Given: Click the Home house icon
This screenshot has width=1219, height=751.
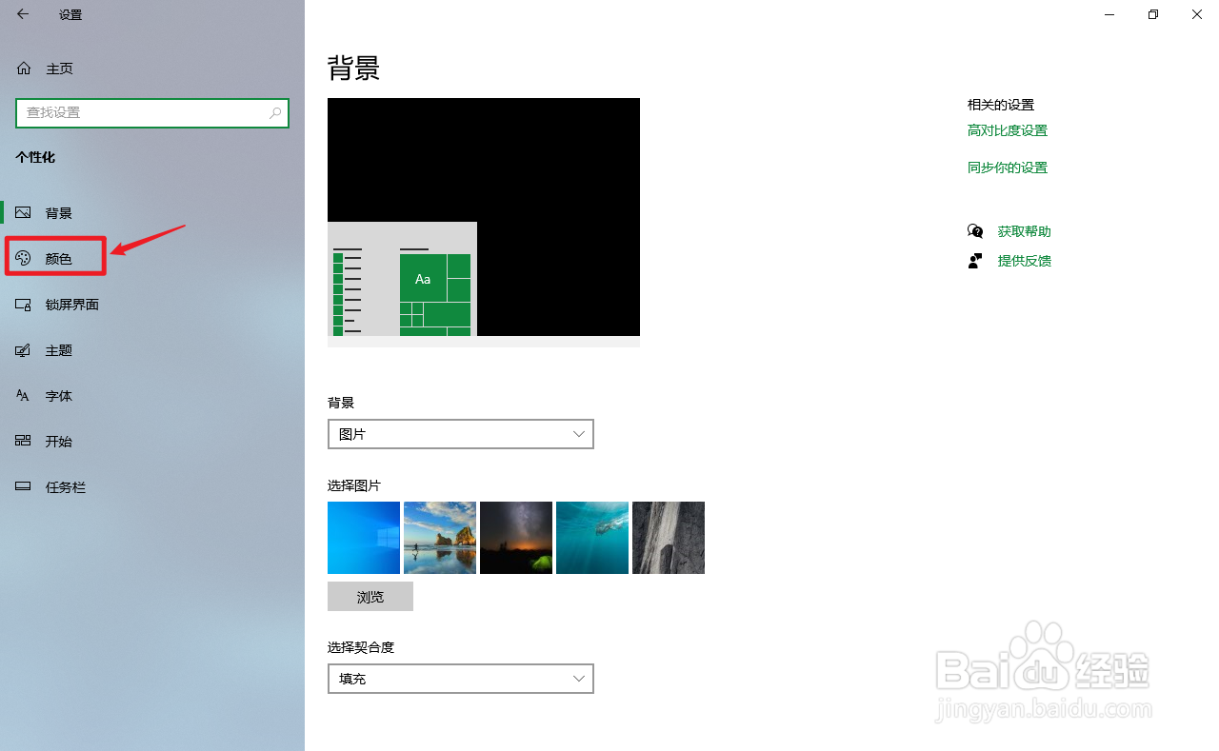Looking at the screenshot, I should pyautogui.click(x=24, y=69).
